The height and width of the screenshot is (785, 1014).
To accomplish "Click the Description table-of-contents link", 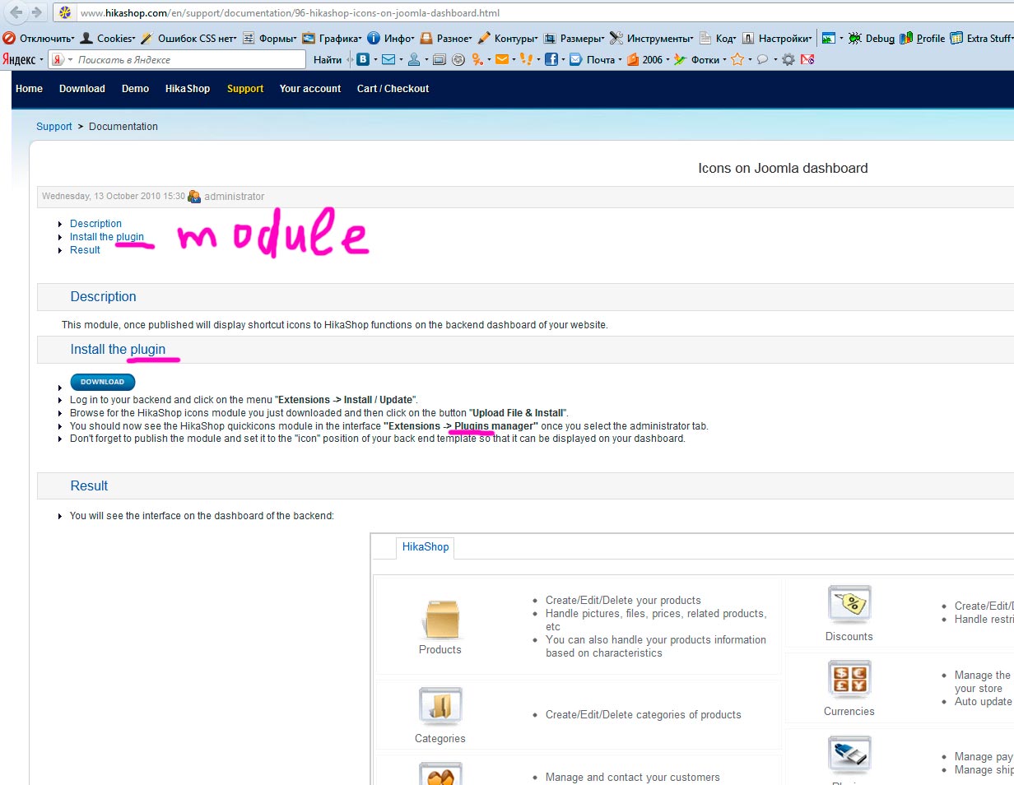I will 95,224.
